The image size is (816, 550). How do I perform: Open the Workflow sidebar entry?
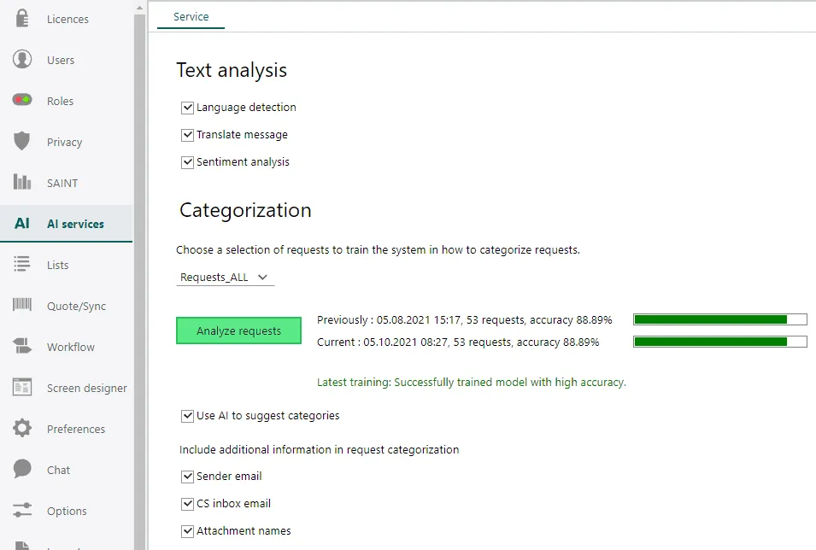[x=70, y=347]
